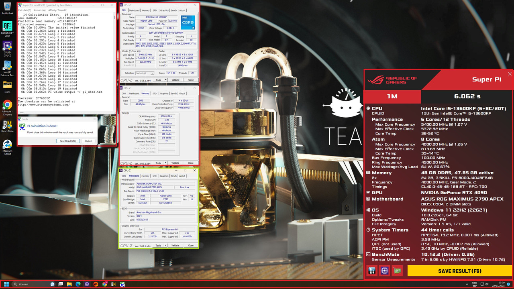Click Affinity: Thread 2 in Super PI menu
Viewport: 514px width, 289px height.
point(57,10)
